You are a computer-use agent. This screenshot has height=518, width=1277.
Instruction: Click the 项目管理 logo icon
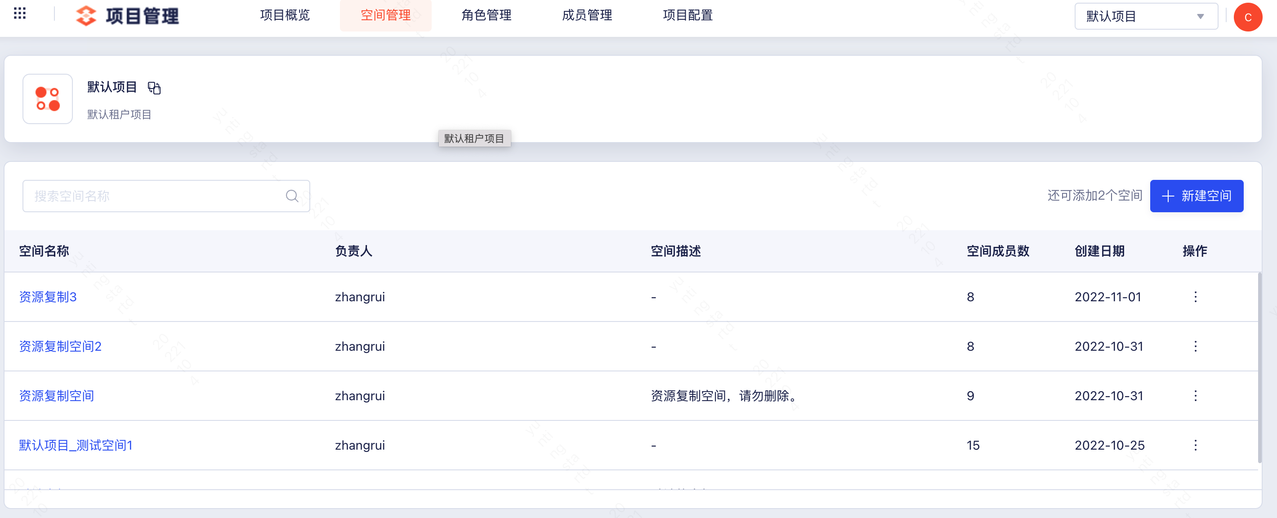(86, 16)
